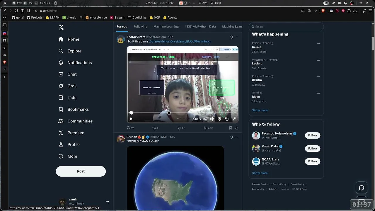
Task: Open Grok actions on Sharav Arora post
Action: (x=231, y=37)
